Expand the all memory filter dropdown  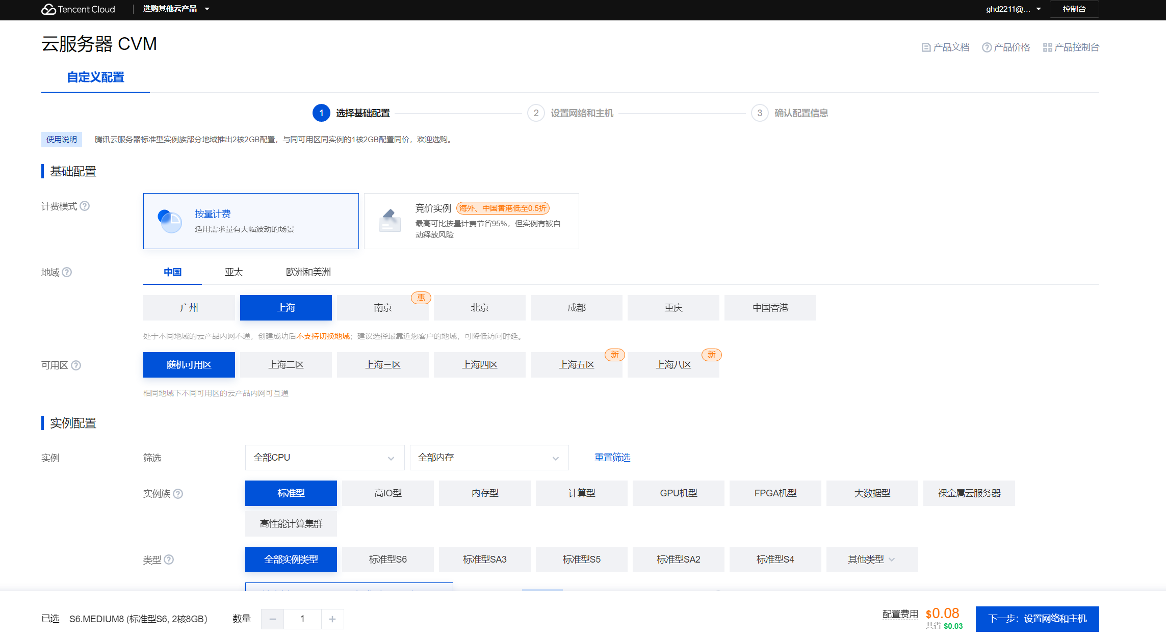488,458
